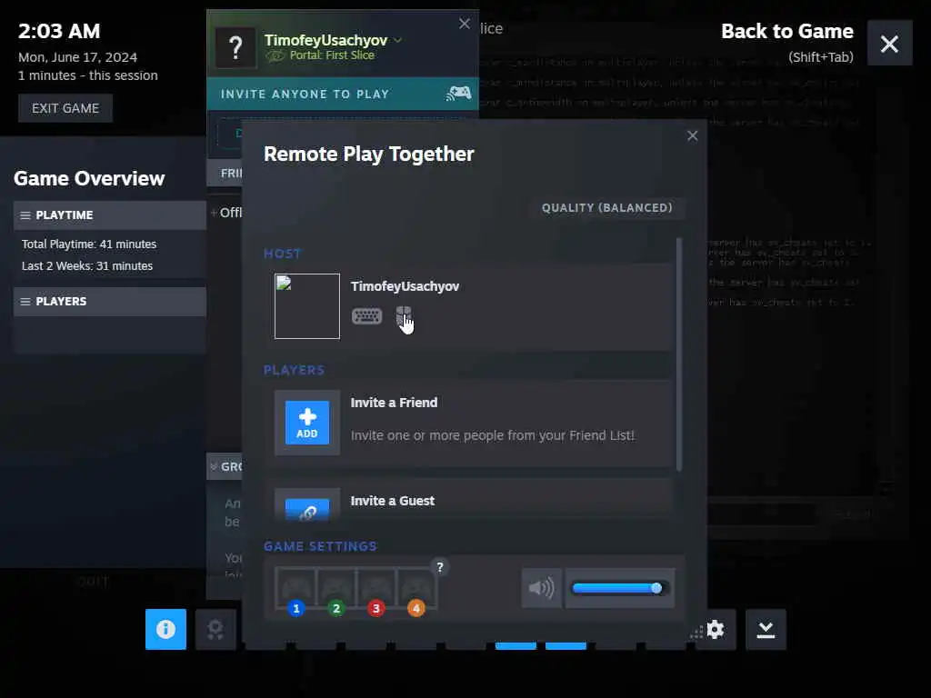This screenshot has height=698, width=931.
Task: Click the Remote Play dialog scrollbar
Action: pos(679,354)
